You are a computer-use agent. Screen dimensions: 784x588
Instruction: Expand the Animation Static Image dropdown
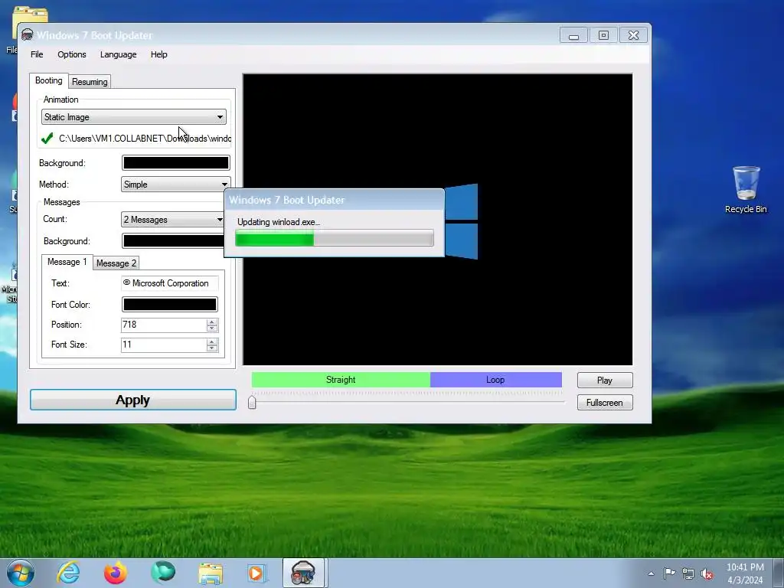point(134,117)
